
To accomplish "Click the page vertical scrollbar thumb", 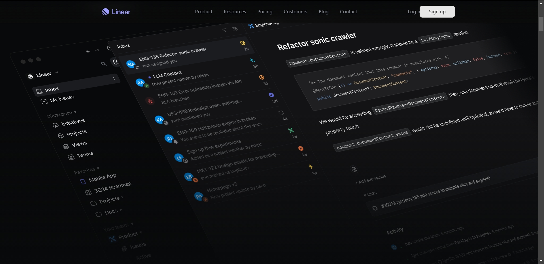I will (x=541, y=24).
